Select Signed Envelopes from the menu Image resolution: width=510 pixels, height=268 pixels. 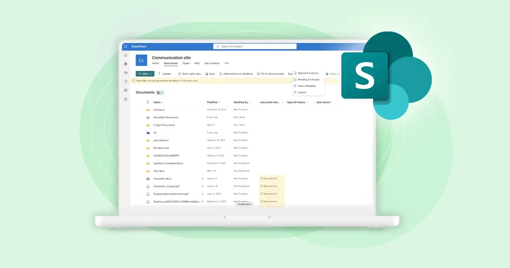(x=306, y=73)
